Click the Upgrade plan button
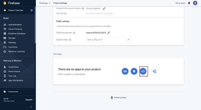The width and height of the screenshot is (201, 110). tap(29, 100)
